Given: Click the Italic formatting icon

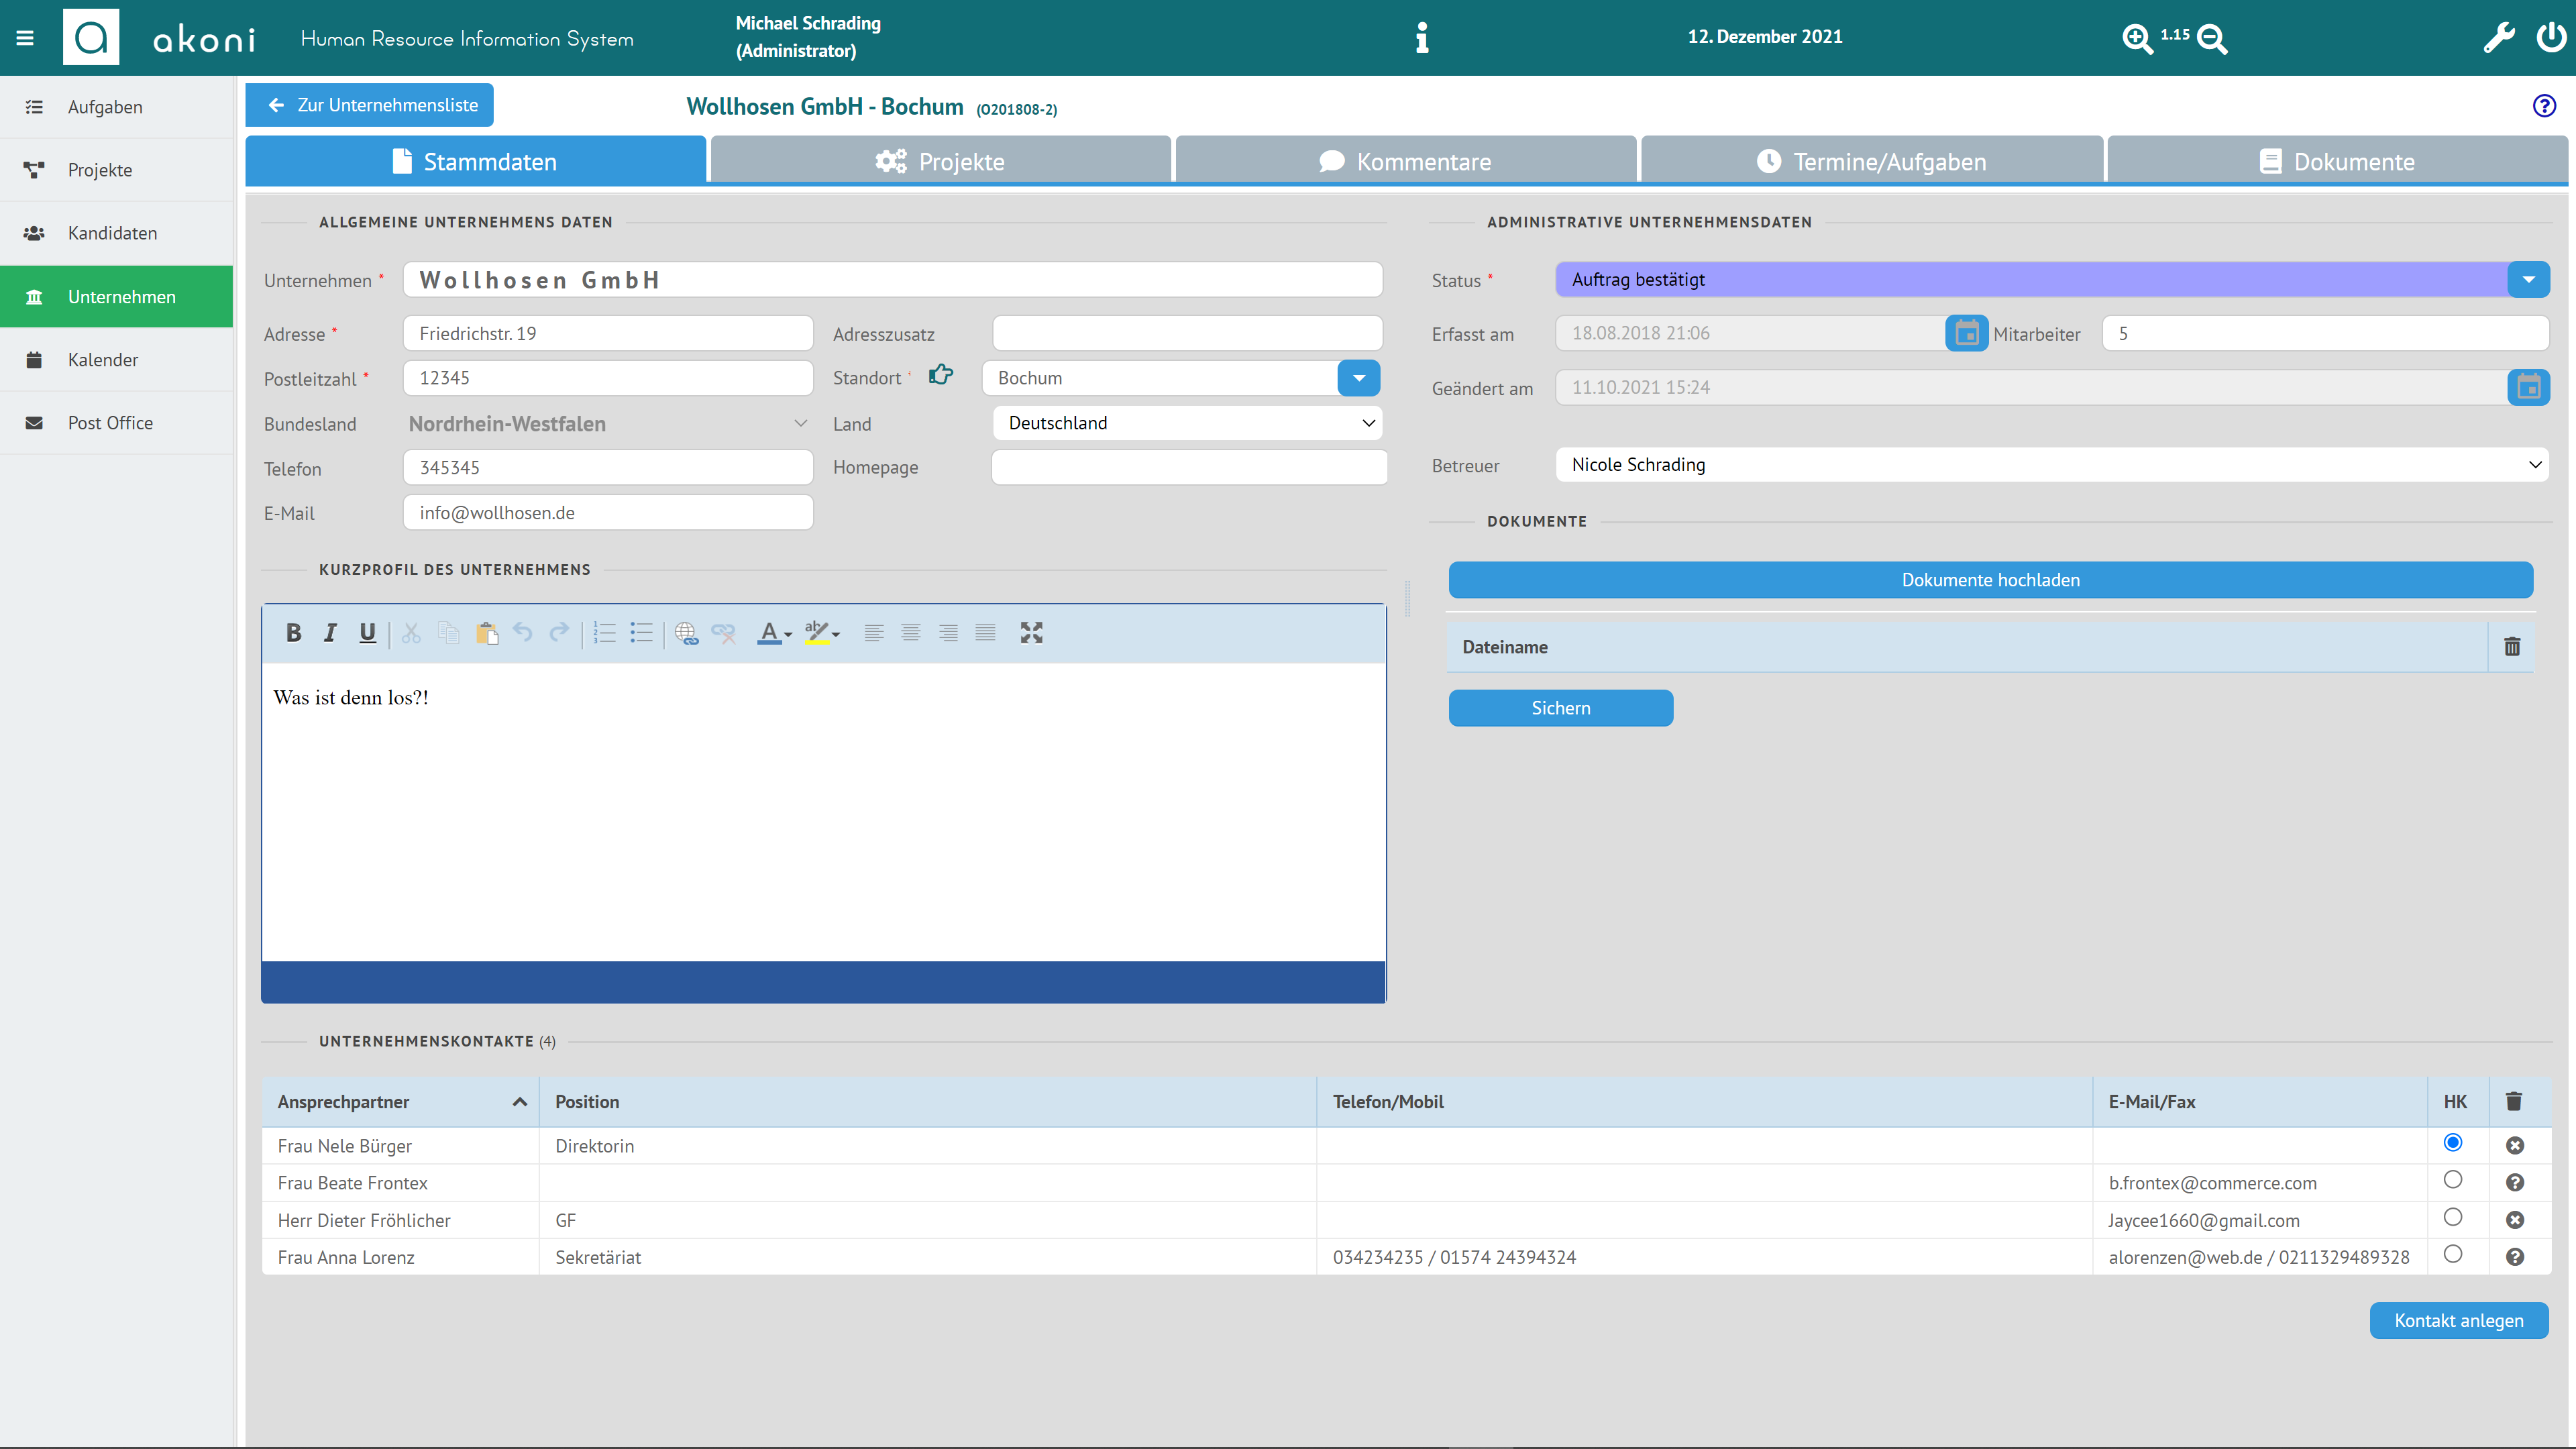Looking at the screenshot, I should (x=331, y=633).
